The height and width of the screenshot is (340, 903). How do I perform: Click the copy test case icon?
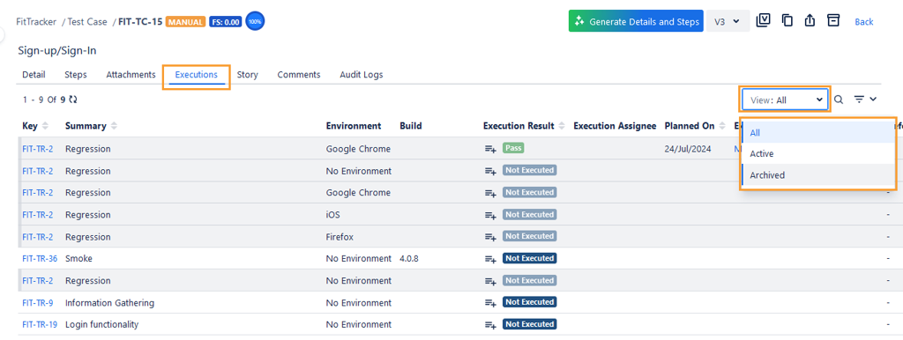787,21
